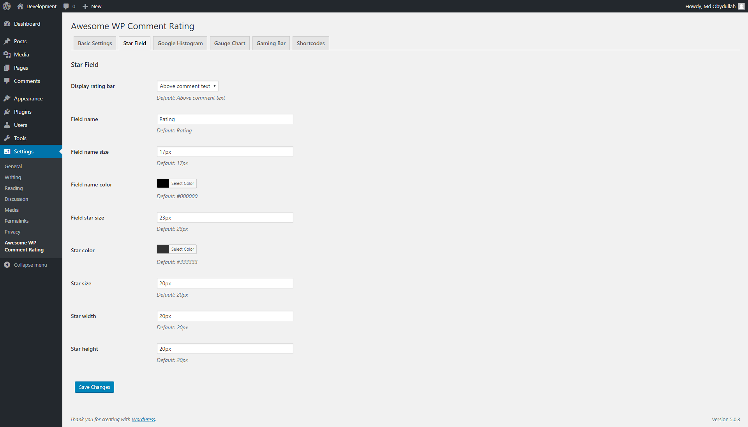Open the WordPress logo menu
Image resolution: width=748 pixels, height=427 pixels.
coord(7,6)
